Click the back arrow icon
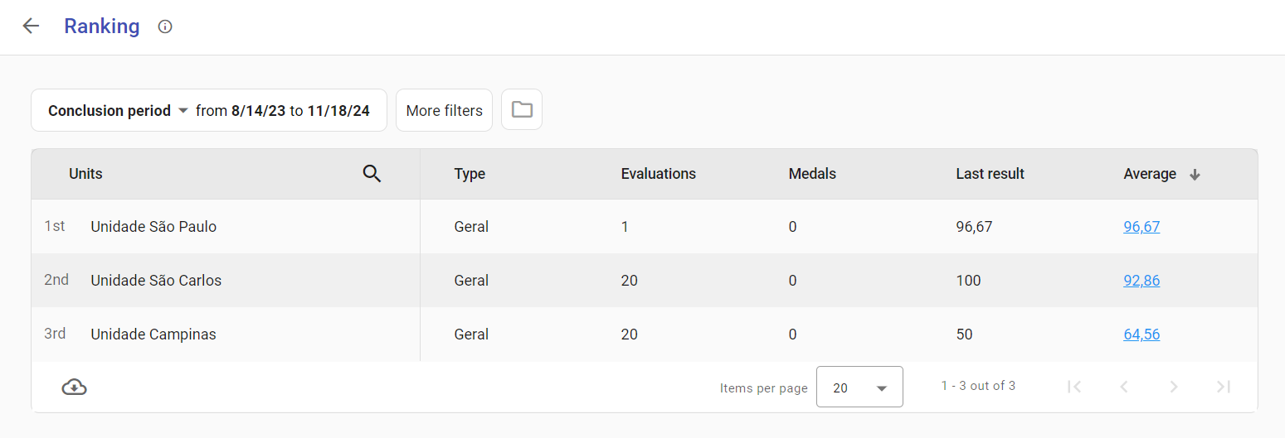 click(x=31, y=26)
